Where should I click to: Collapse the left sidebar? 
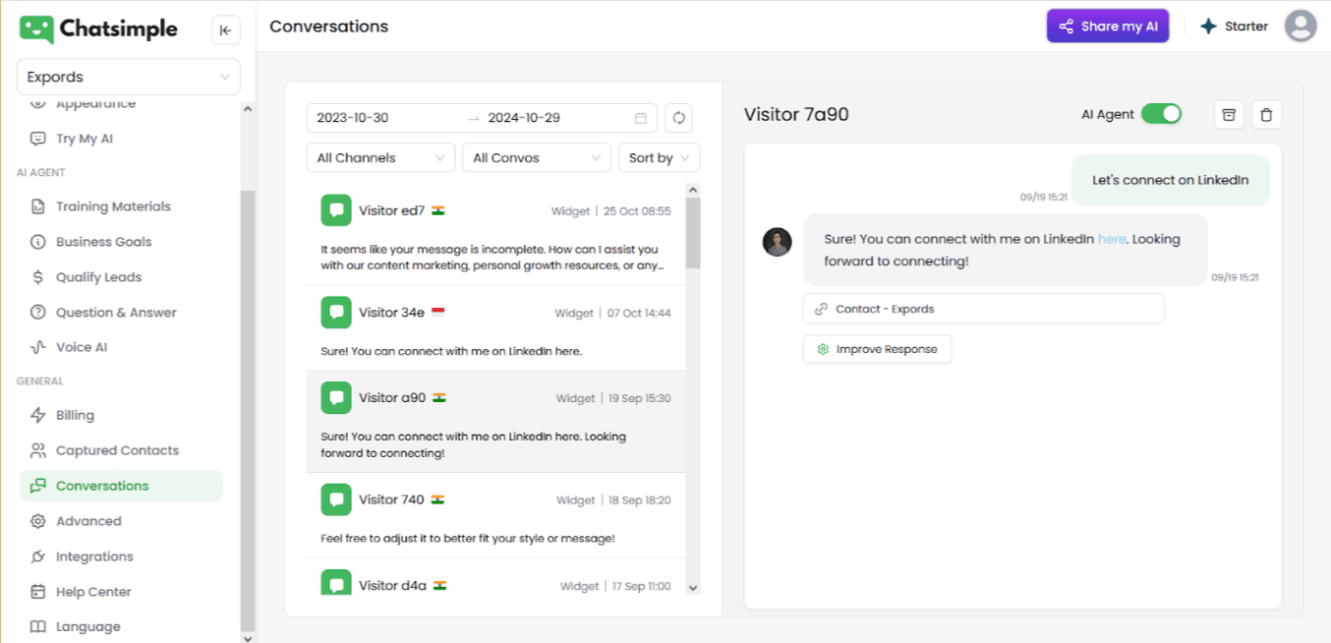[x=226, y=29]
